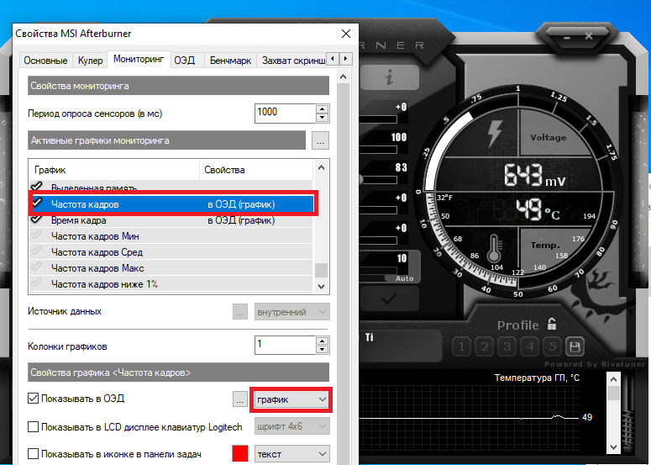
Task: Open the текст tray icon dropdown
Action: pyautogui.click(x=291, y=454)
